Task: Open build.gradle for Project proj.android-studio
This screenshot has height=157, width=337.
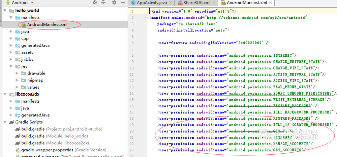Action: [x=62, y=129]
